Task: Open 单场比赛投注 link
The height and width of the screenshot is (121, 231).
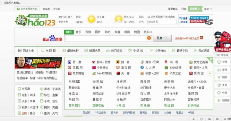Action: 25,73
